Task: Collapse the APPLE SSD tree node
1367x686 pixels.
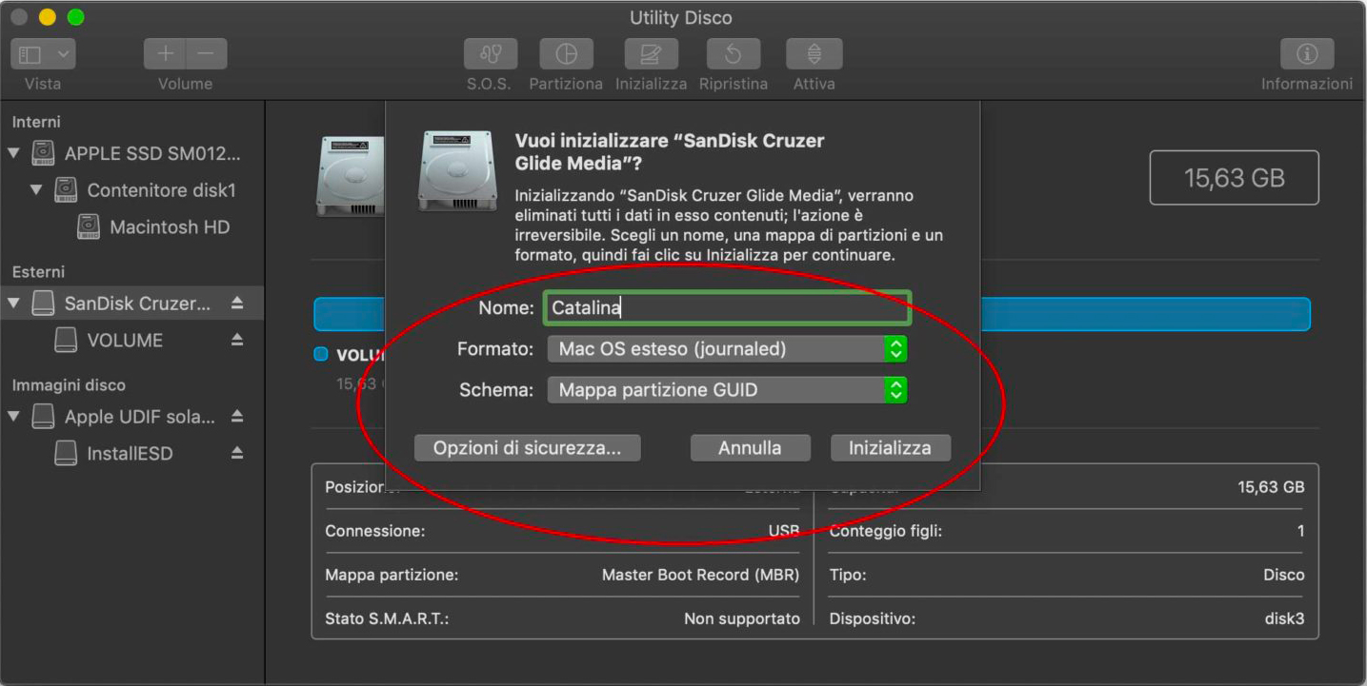Action: [x=13, y=153]
